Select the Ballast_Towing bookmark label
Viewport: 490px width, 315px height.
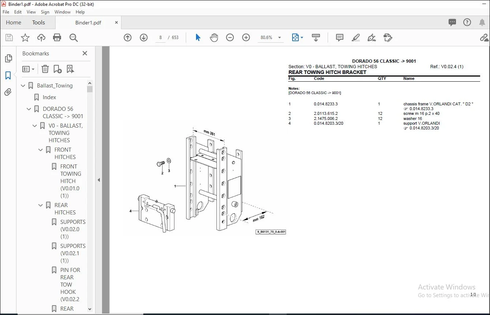(55, 86)
